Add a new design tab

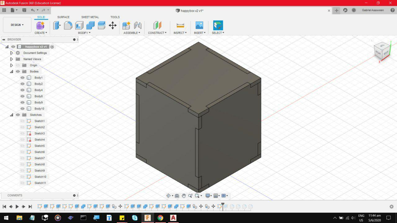click(337, 10)
